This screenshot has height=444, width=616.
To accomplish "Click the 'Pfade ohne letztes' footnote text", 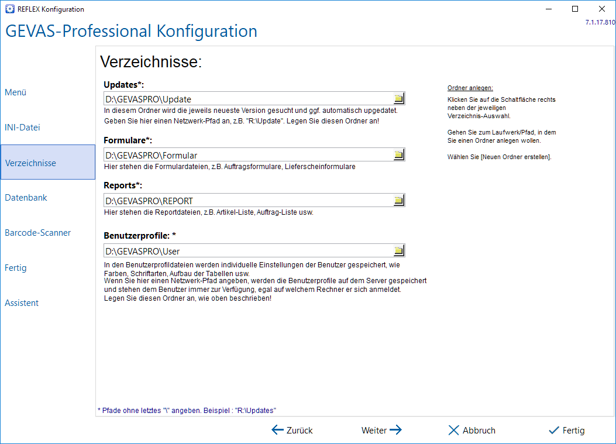I will point(187,410).
